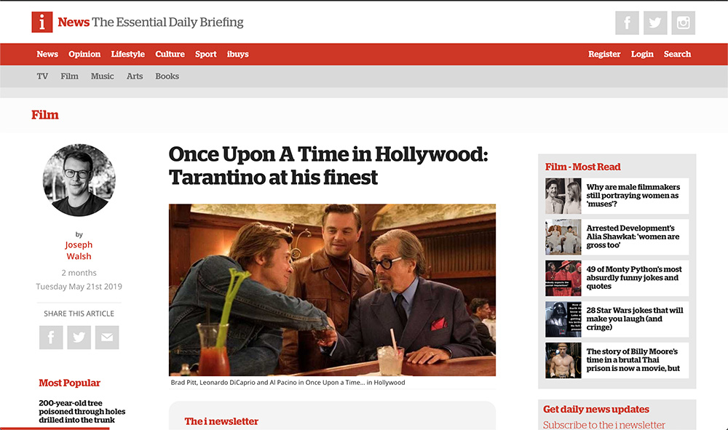
Task: Open the header Facebook icon
Action: pyautogui.click(x=628, y=23)
